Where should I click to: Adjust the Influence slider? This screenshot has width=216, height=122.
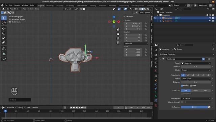[x=194, y=107]
